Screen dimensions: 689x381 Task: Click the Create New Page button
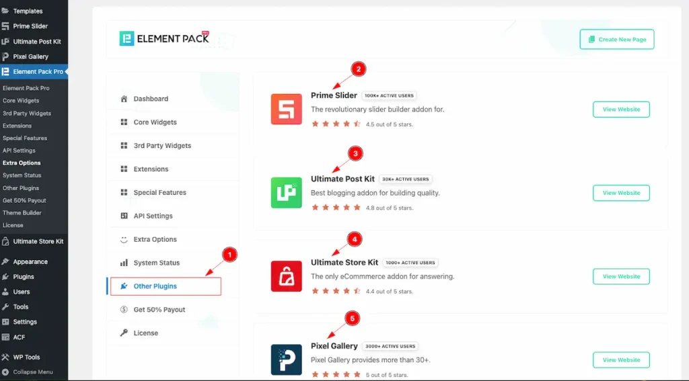coord(616,40)
